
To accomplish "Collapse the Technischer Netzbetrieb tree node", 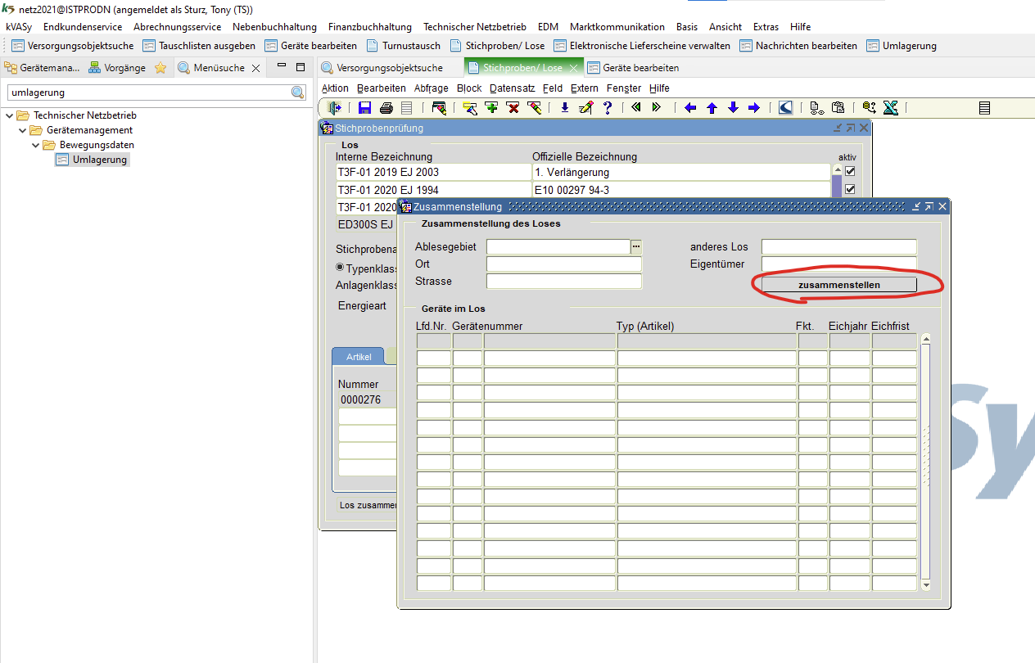I will click(x=9, y=115).
